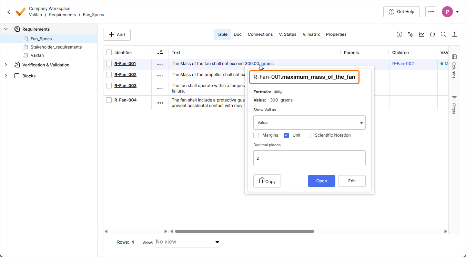Open the notifications bell icon

click(x=433, y=34)
